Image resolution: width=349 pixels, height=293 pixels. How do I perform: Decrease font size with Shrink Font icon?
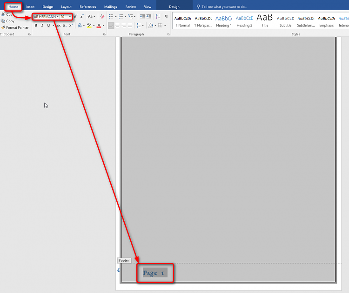click(x=82, y=17)
